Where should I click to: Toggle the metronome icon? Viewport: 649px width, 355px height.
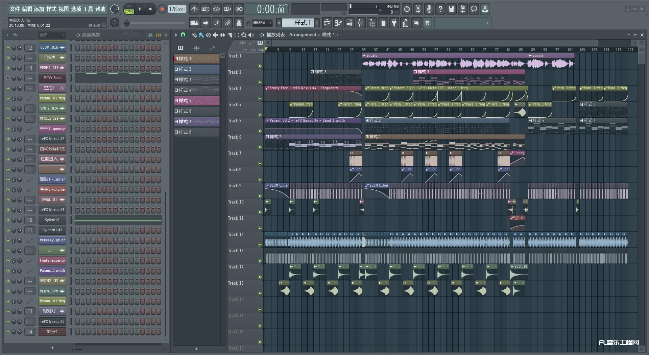coord(194,9)
